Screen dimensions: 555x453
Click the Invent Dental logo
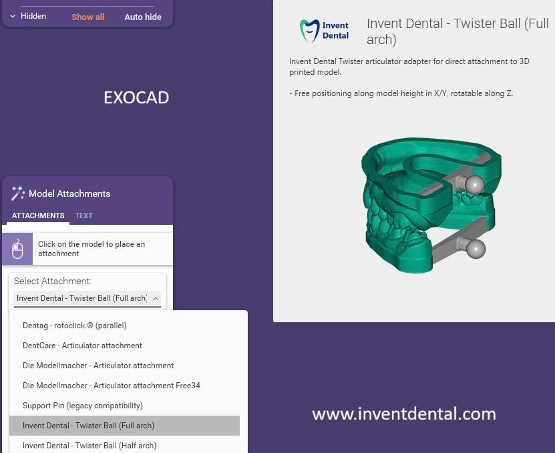coord(324,31)
